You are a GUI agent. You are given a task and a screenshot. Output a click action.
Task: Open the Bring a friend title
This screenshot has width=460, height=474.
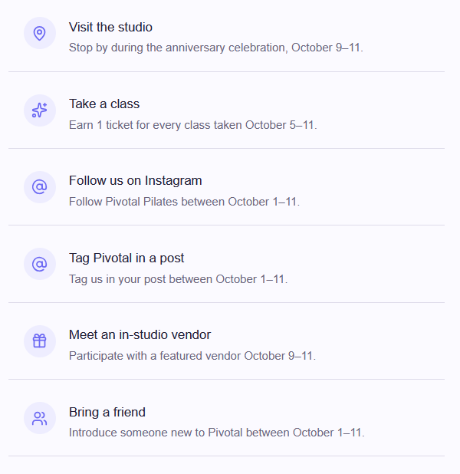107,413
